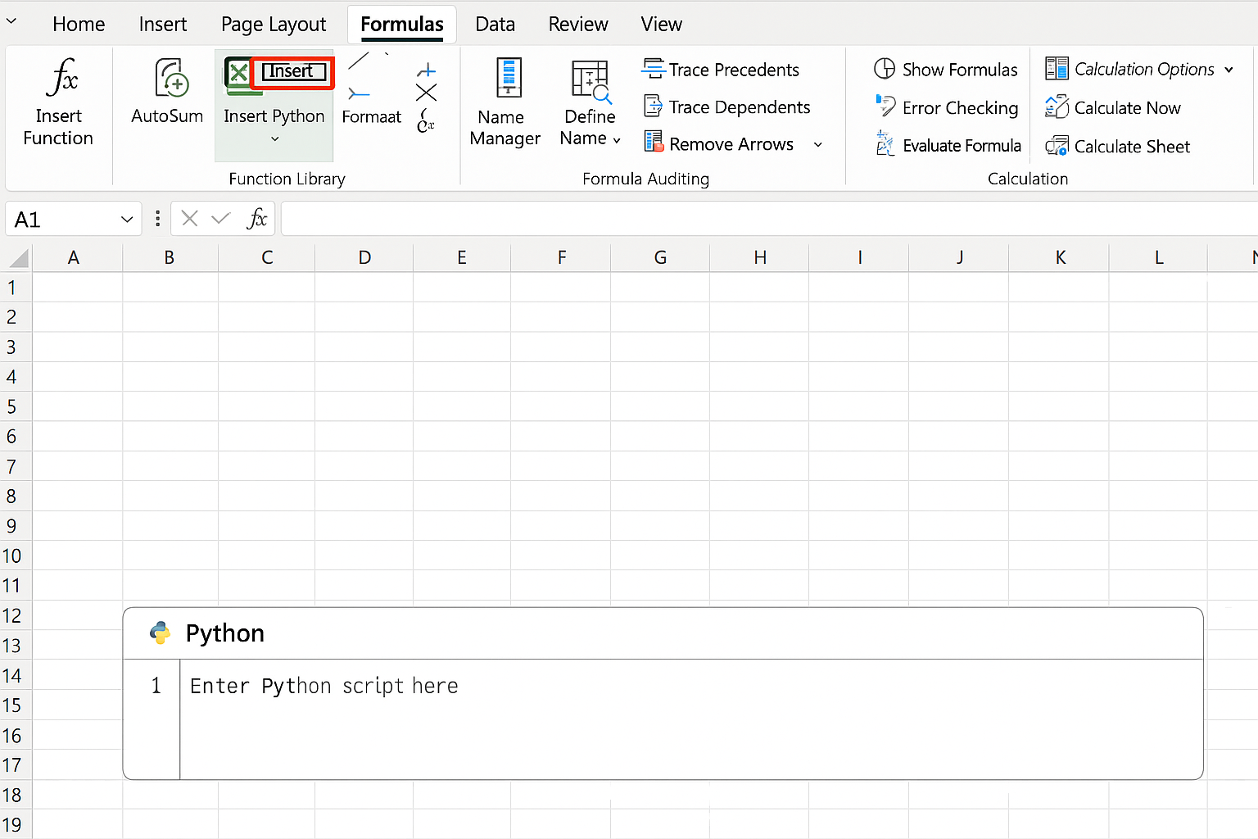Screen dimensions: 1258x839
Task: Select column H header
Action: [760, 257]
